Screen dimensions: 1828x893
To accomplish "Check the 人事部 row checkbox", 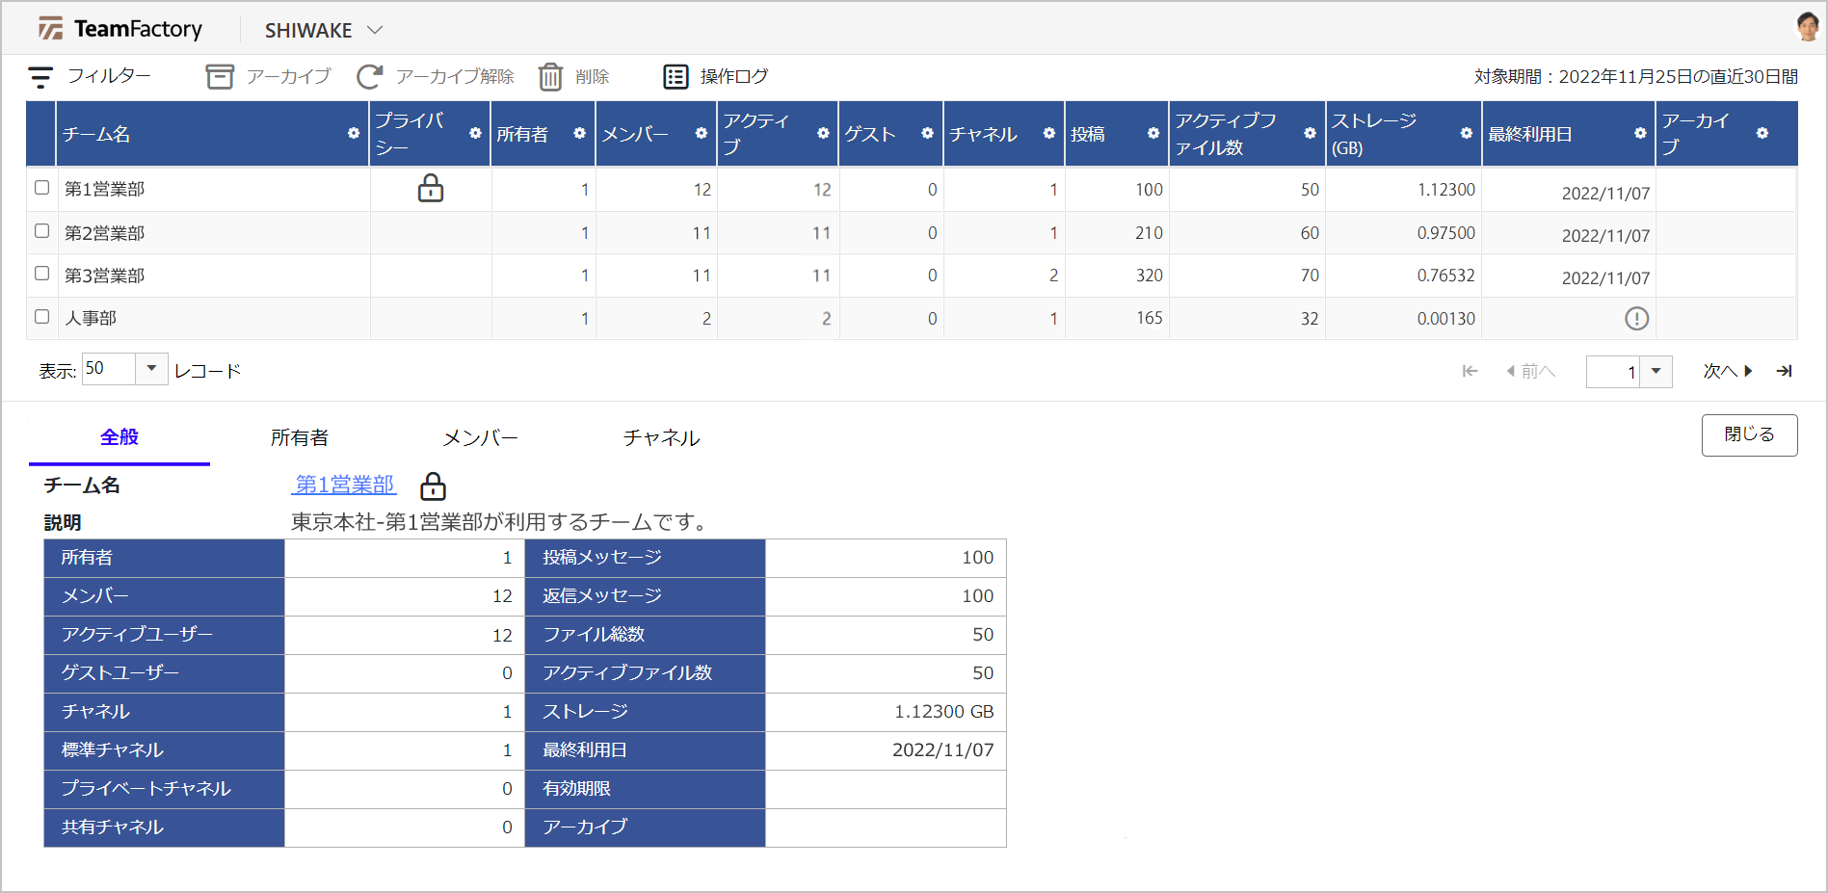I will [41, 316].
